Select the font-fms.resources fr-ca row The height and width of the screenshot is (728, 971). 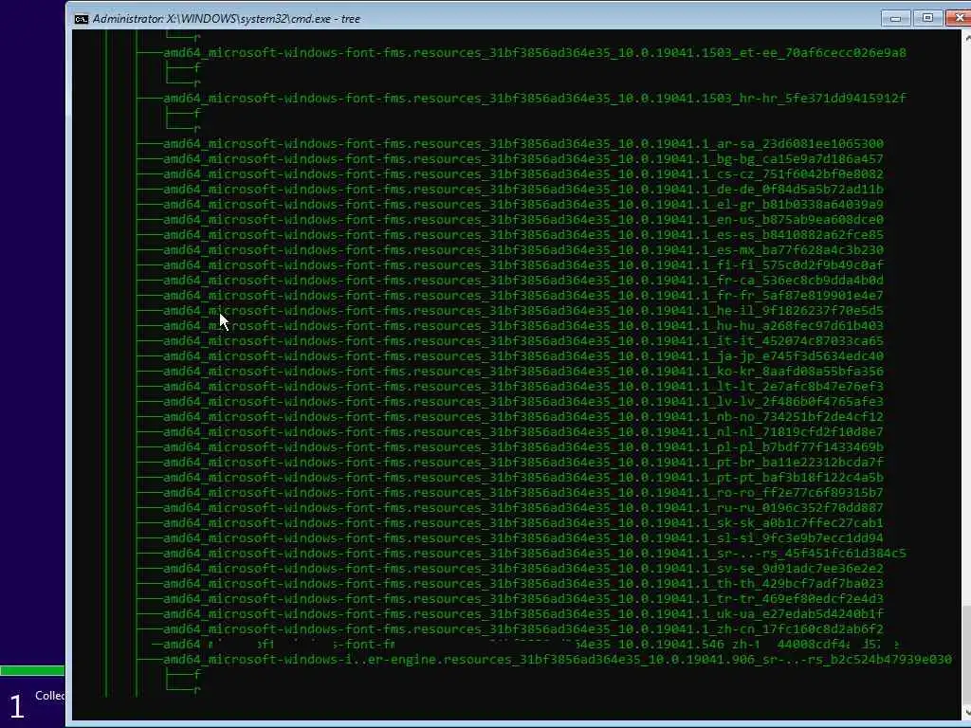[523, 280]
